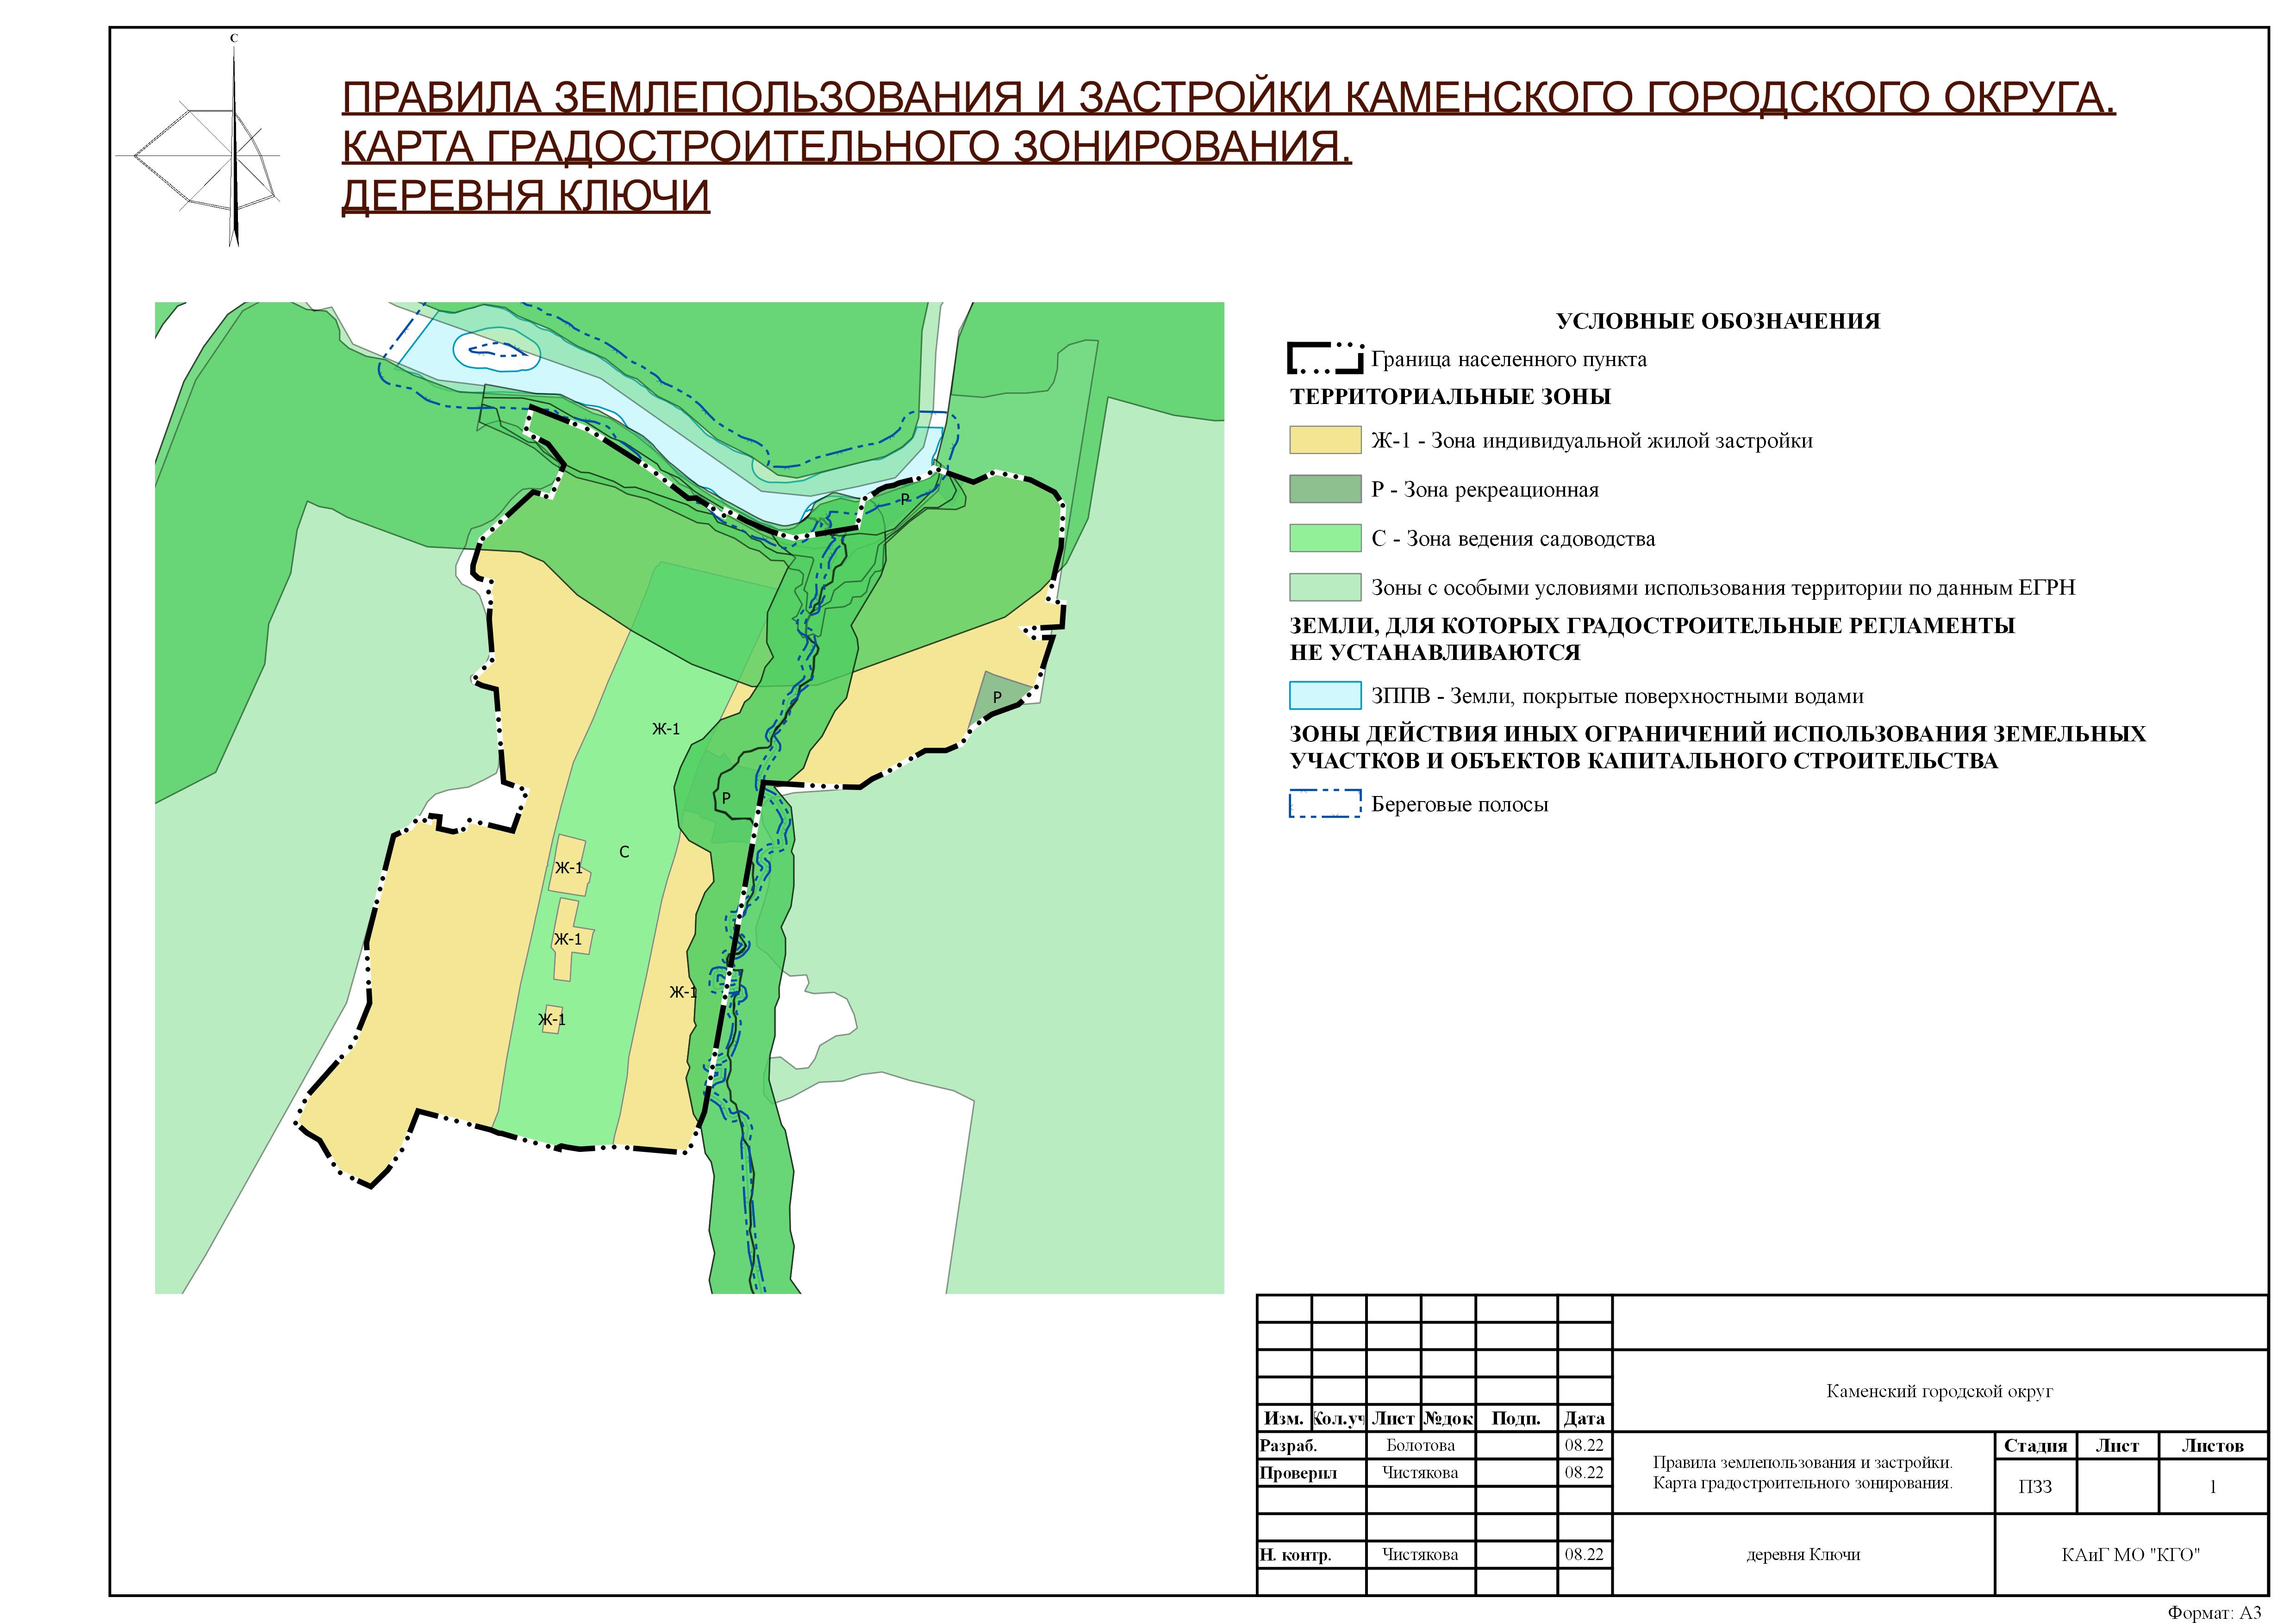Click the 'Береговые полосы' legend label
2296x1623 pixels.
point(1459,805)
